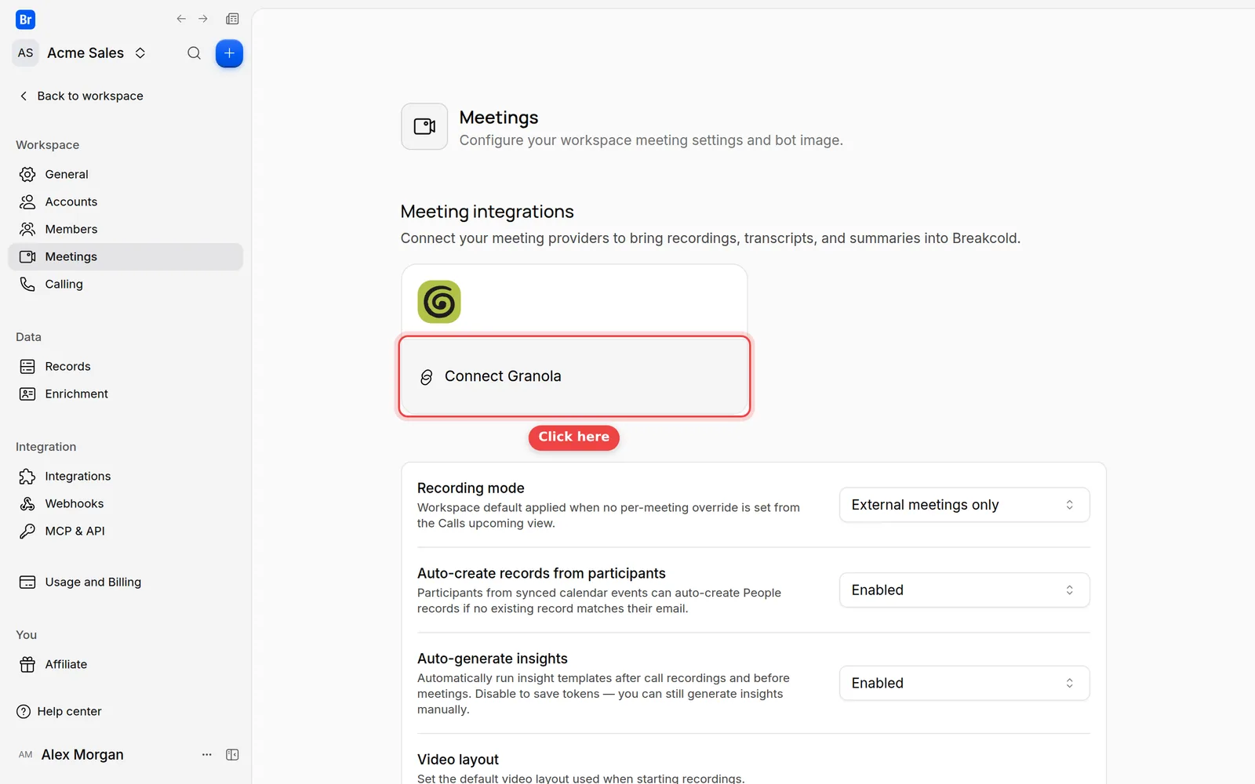
Task: Go forward with the right arrow icon
Action: pyautogui.click(x=203, y=19)
